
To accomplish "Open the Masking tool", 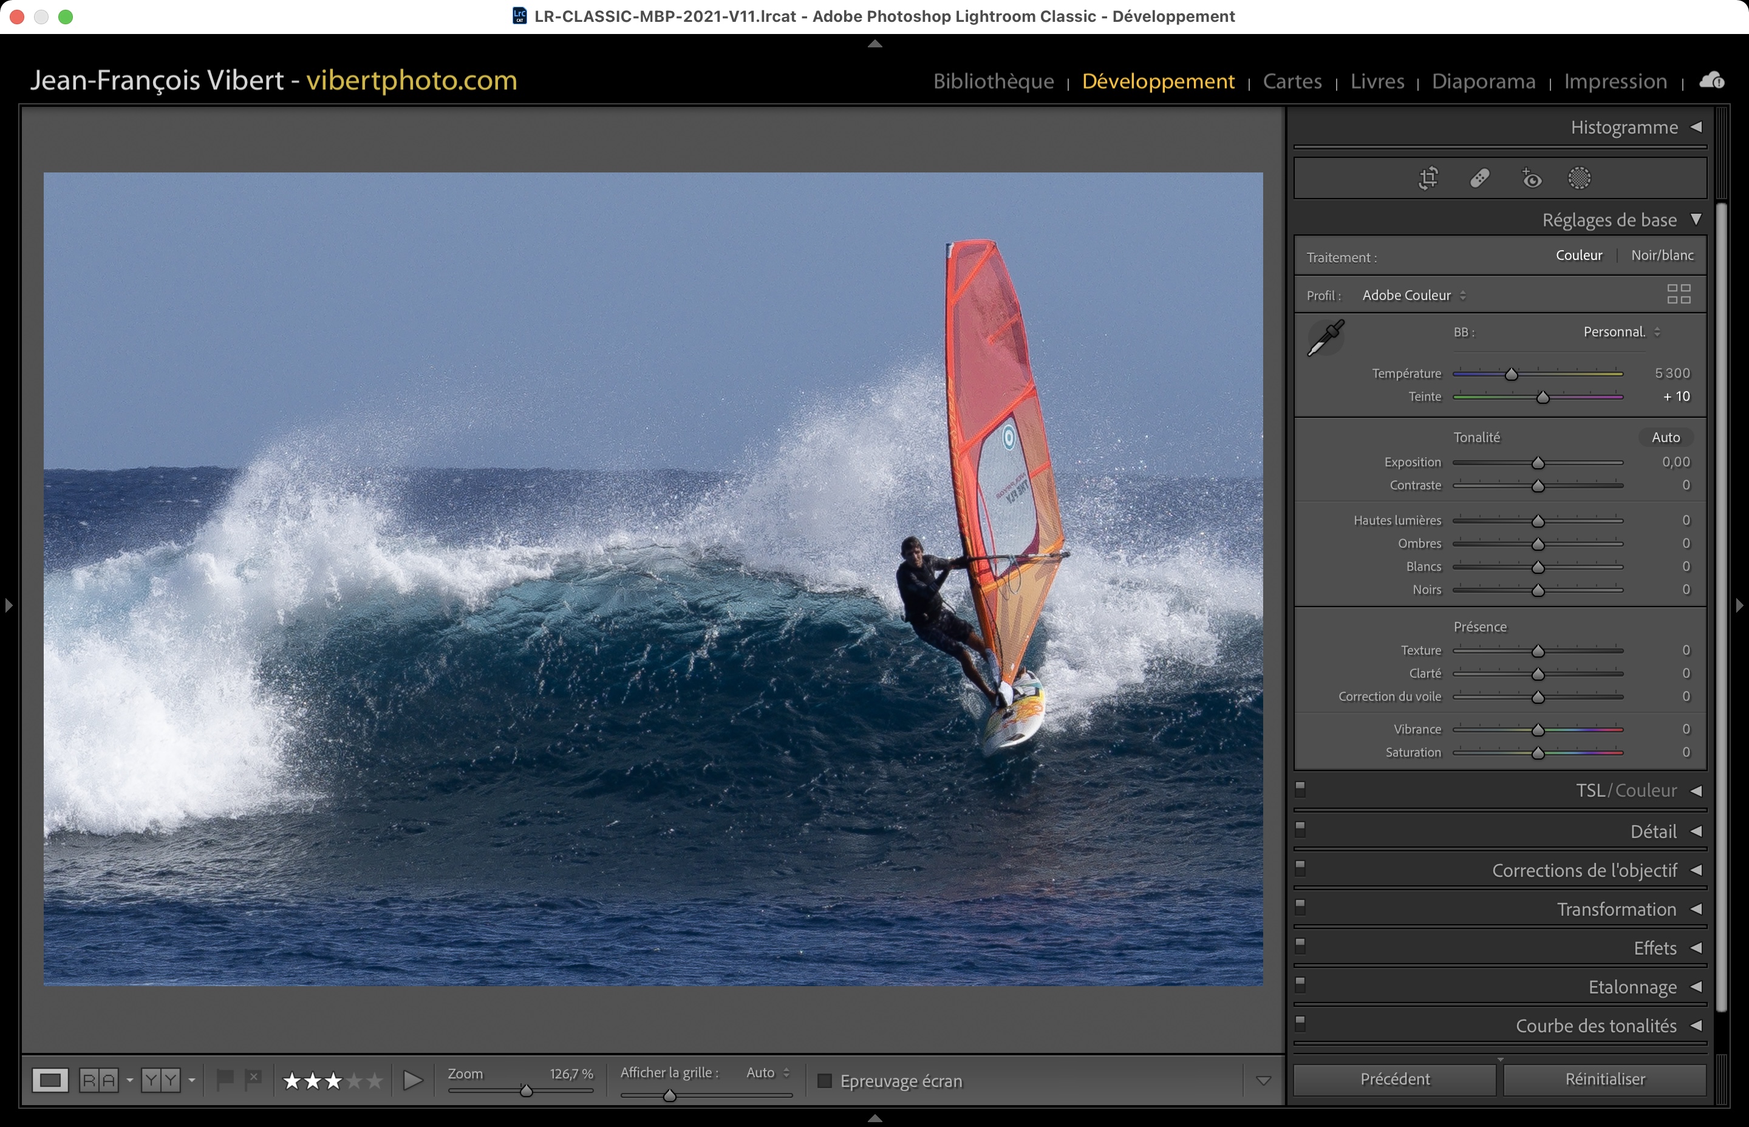I will point(1579,178).
